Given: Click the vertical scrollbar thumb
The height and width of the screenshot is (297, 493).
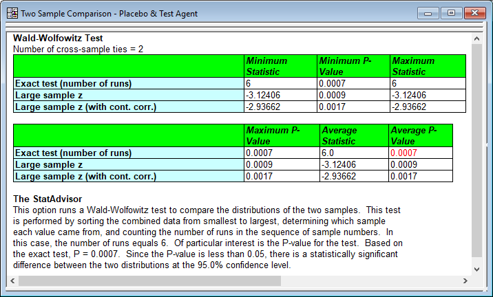Looking at the screenshot, I should pyautogui.click(x=476, y=148).
